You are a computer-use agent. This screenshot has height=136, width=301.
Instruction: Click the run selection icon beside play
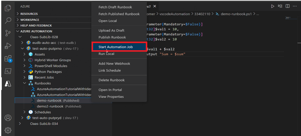pyautogui.click(x=280, y=6)
